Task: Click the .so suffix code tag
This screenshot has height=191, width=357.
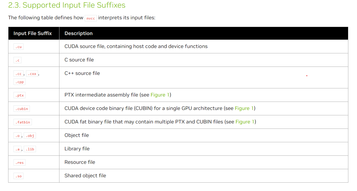Action: pos(18,176)
